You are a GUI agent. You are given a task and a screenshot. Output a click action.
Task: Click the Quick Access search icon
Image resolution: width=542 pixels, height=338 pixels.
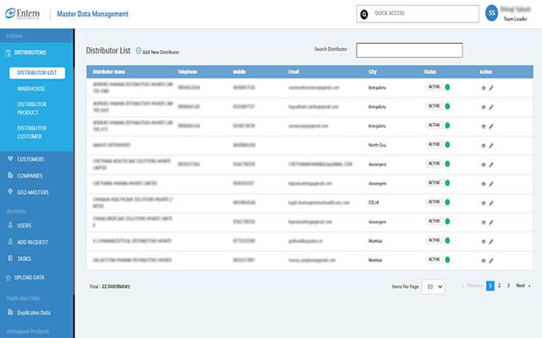click(364, 14)
